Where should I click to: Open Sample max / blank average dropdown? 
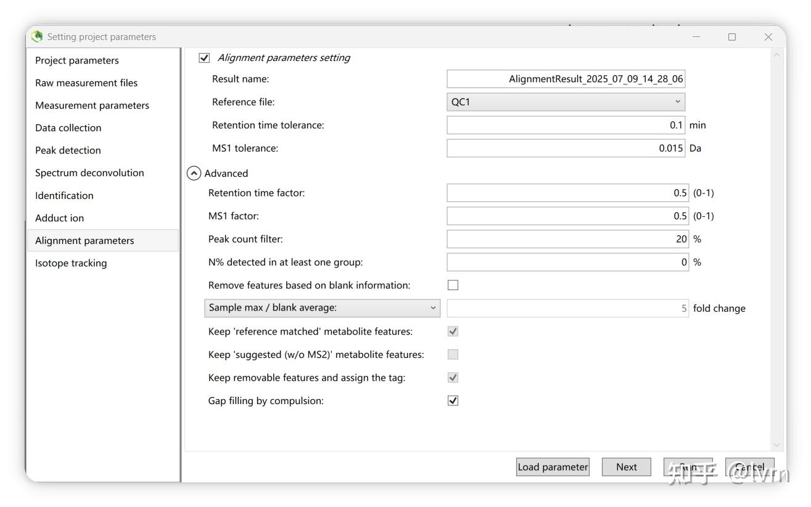point(322,308)
